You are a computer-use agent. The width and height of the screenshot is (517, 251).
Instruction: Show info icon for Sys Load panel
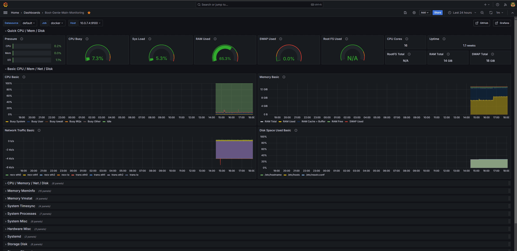[x=150, y=39]
